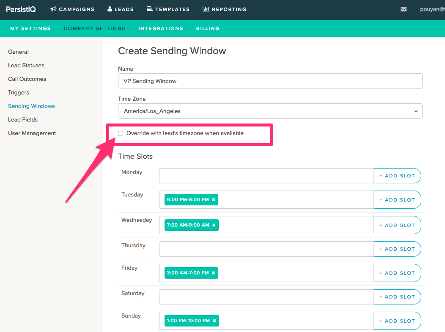Open Reporting in the top bar
This screenshot has height=332, width=445.
(224, 9)
